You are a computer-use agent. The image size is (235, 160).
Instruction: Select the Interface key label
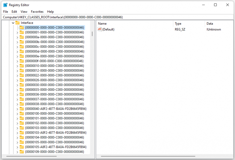tap(27, 23)
